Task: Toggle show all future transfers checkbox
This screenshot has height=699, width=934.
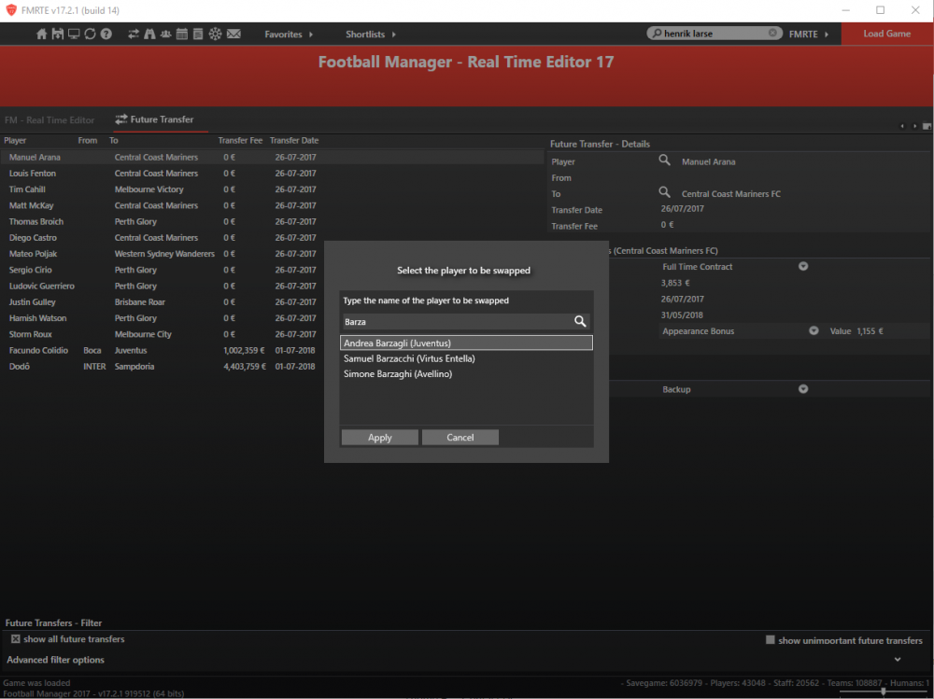Action: pos(16,639)
